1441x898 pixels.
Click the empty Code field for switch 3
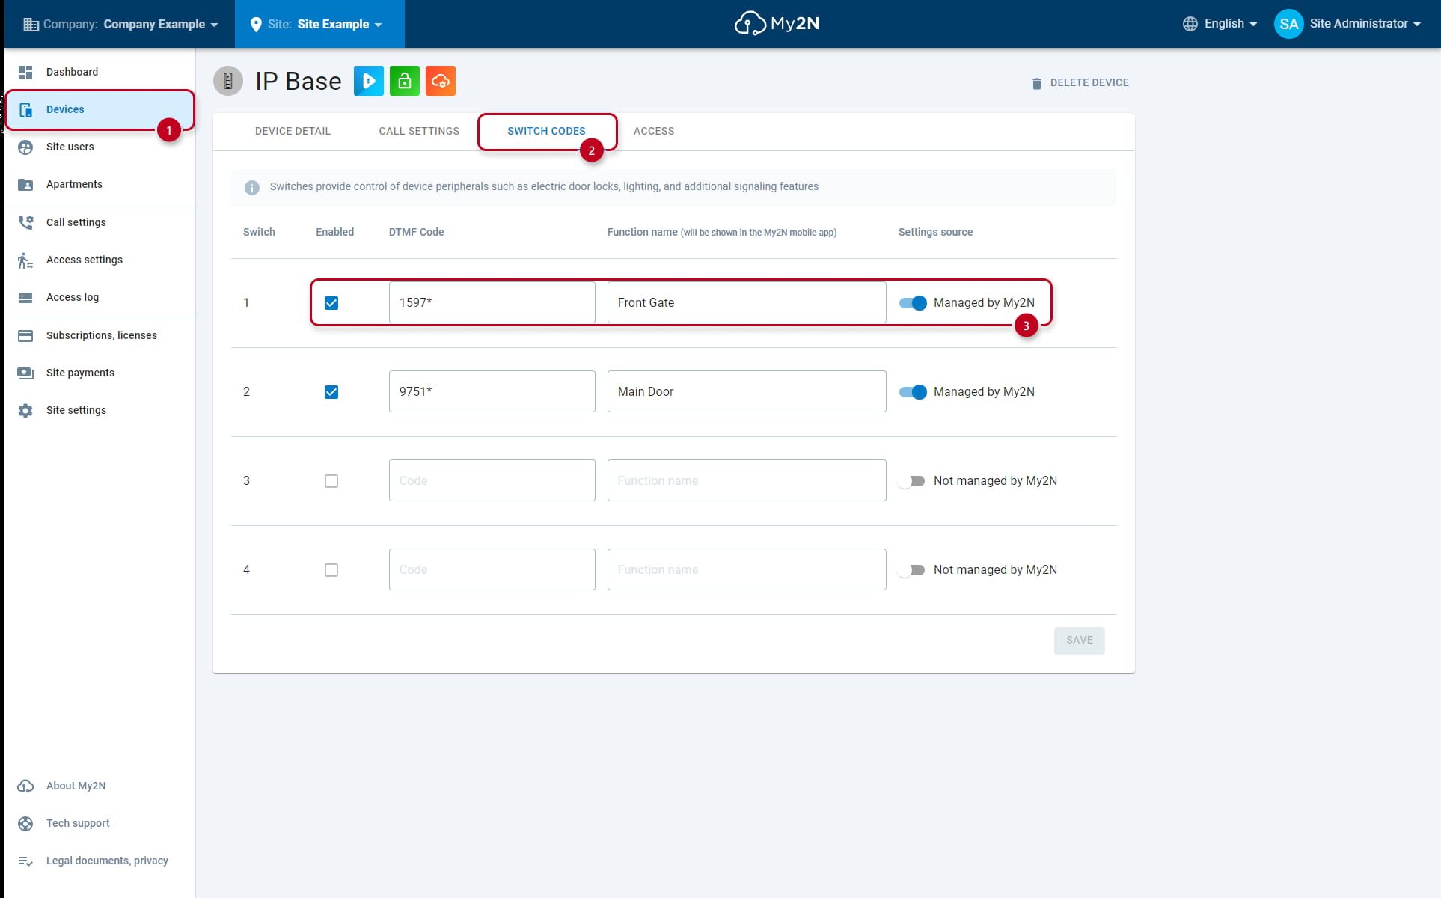492,481
